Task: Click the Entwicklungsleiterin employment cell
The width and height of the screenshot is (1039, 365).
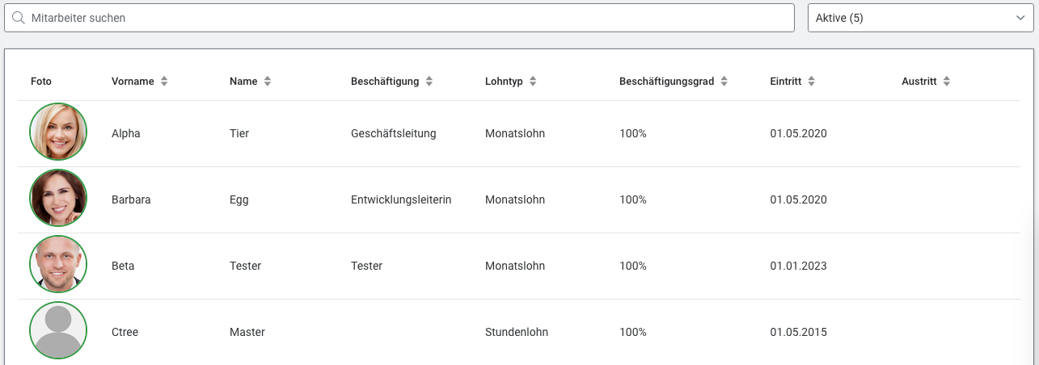Action: click(401, 199)
